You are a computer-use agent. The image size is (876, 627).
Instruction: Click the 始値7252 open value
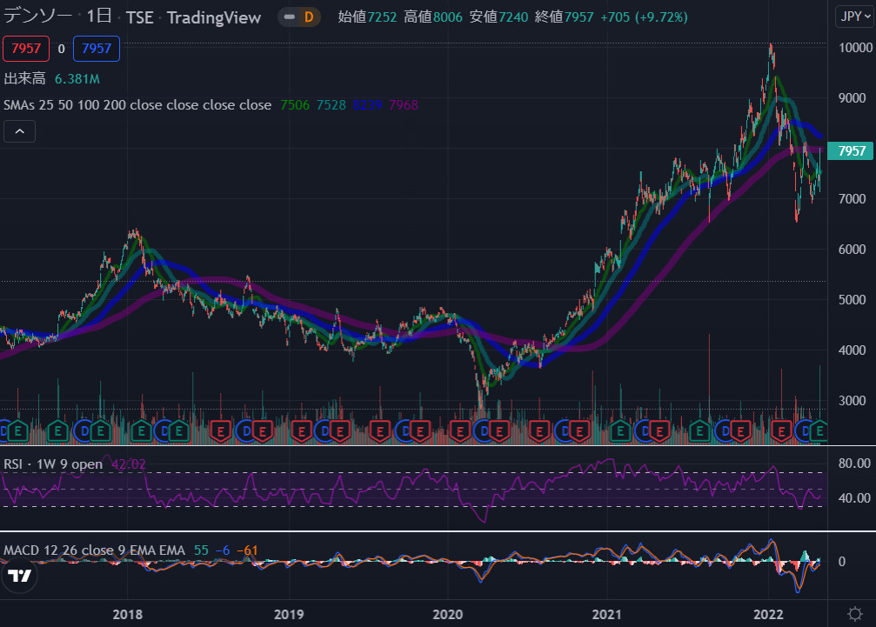(x=367, y=17)
